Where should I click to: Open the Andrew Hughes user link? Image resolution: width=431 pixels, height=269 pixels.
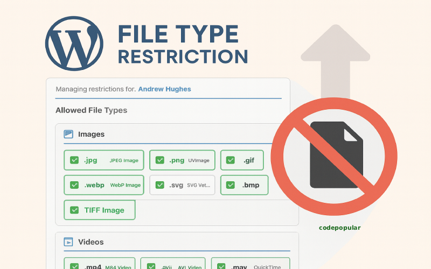(164, 89)
